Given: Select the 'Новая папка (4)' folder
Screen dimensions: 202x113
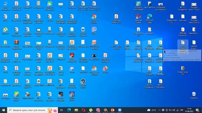Looking at the screenshot, I should [x=183, y=71].
